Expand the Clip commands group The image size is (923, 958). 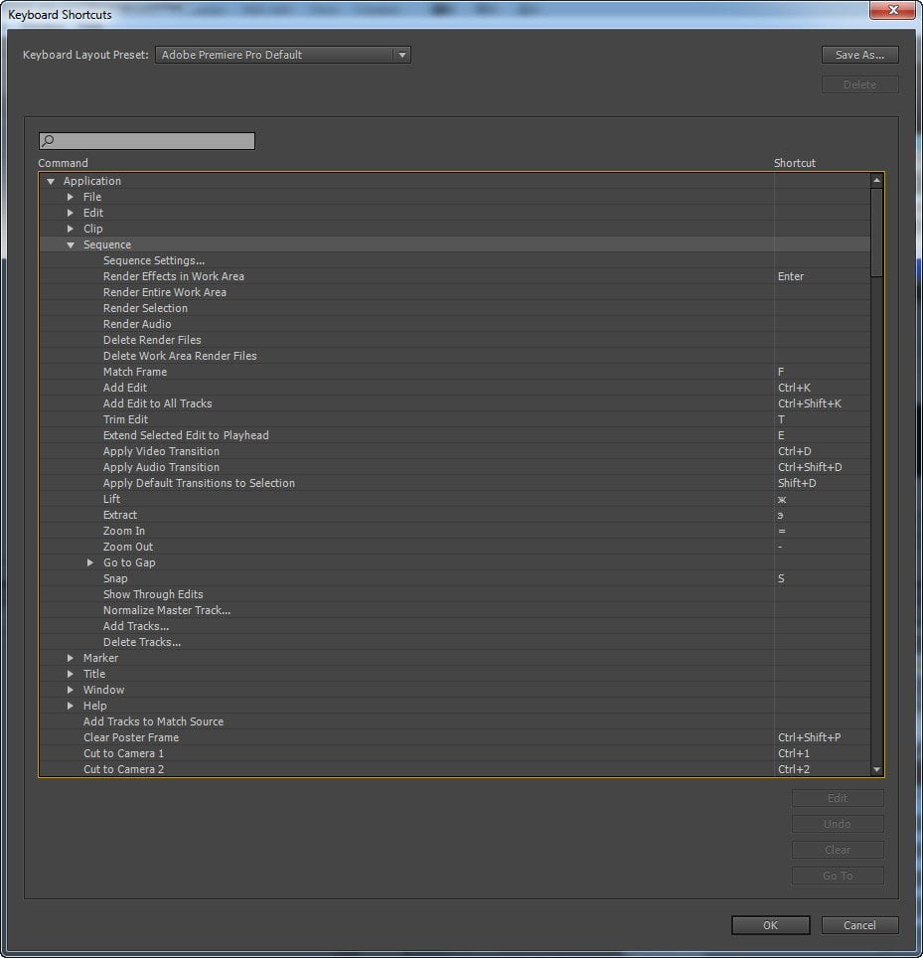tap(71, 229)
